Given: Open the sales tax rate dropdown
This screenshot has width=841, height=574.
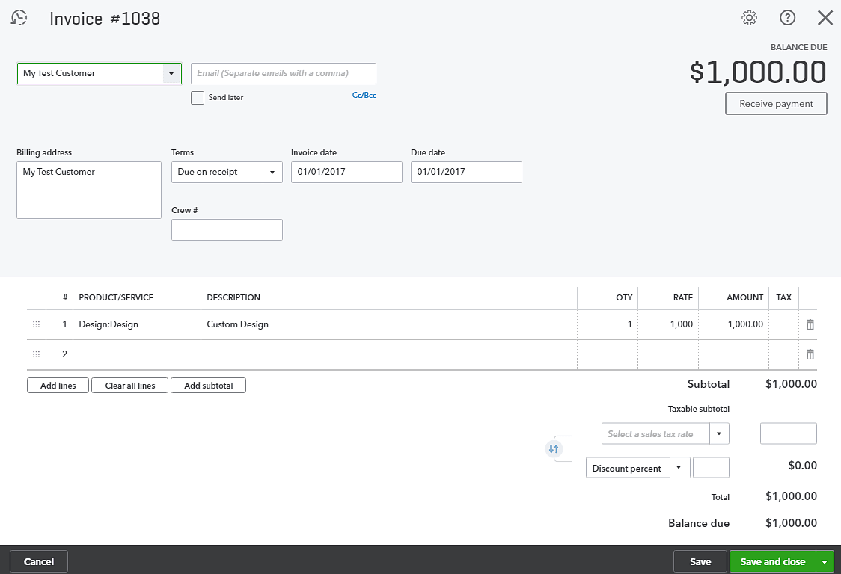Looking at the screenshot, I should click(719, 433).
